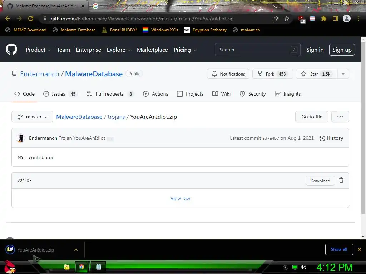Open the Egyptian Embassy bookmark
Image resolution: width=366 pixels, height=274 pixels.
point(206,30)
